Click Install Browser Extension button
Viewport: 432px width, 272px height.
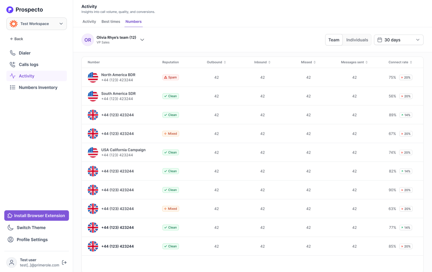pyautogui.click(x=36, y=215)
